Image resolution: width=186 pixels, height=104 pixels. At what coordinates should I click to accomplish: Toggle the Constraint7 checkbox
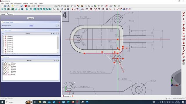tap(3, 48)
